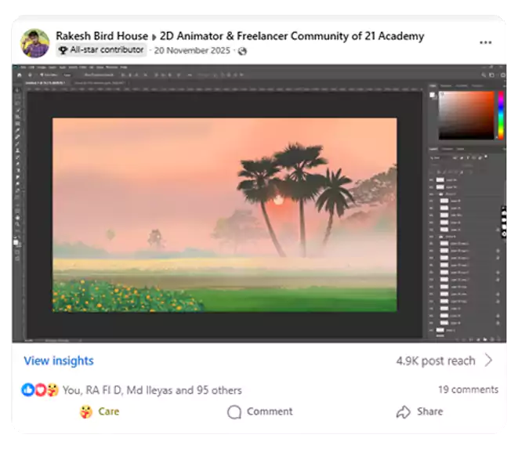This screenshot has width=518, height=449.
Task: Toggle the Care reaction button
Action: tap(100, 411)
